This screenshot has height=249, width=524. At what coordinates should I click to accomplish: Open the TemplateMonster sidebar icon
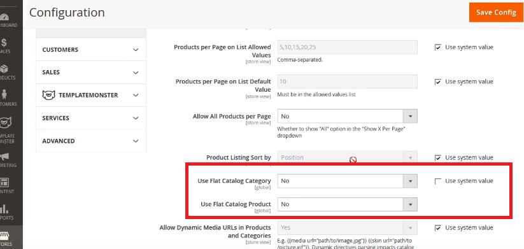(5, 123)
